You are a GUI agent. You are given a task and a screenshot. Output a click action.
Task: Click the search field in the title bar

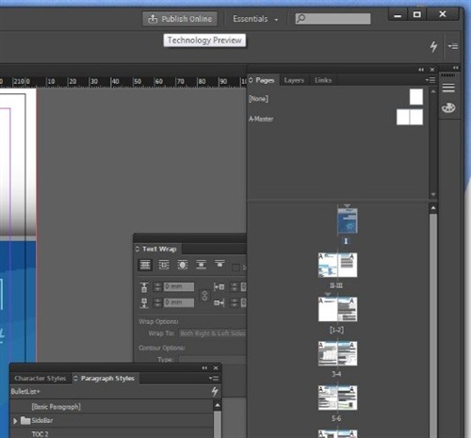click(333, 19)
